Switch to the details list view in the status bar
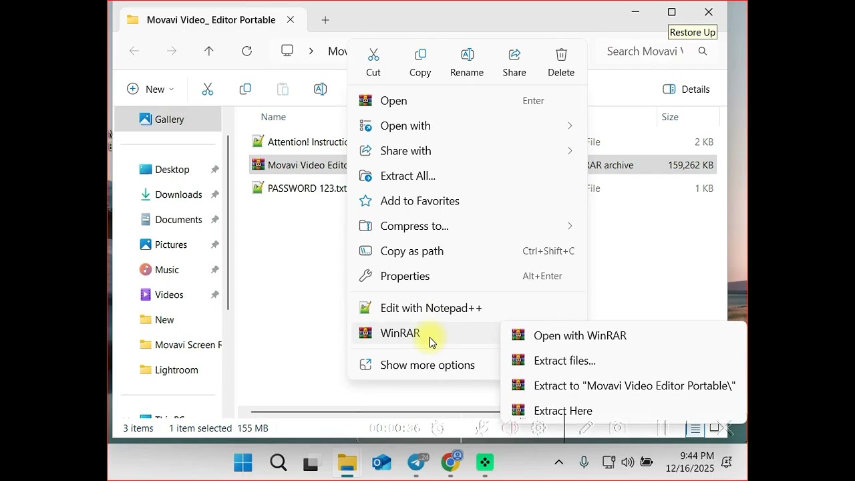 click(x=695, y=429)
